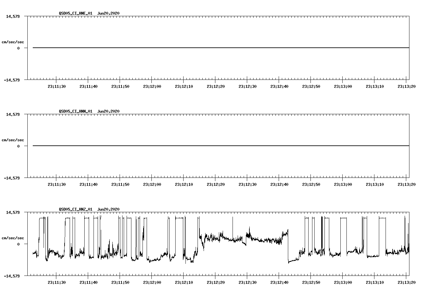Click the HNZ waveform drop near 23:12:43
Viewport: 432px width, 294px height.
point(288,246)
